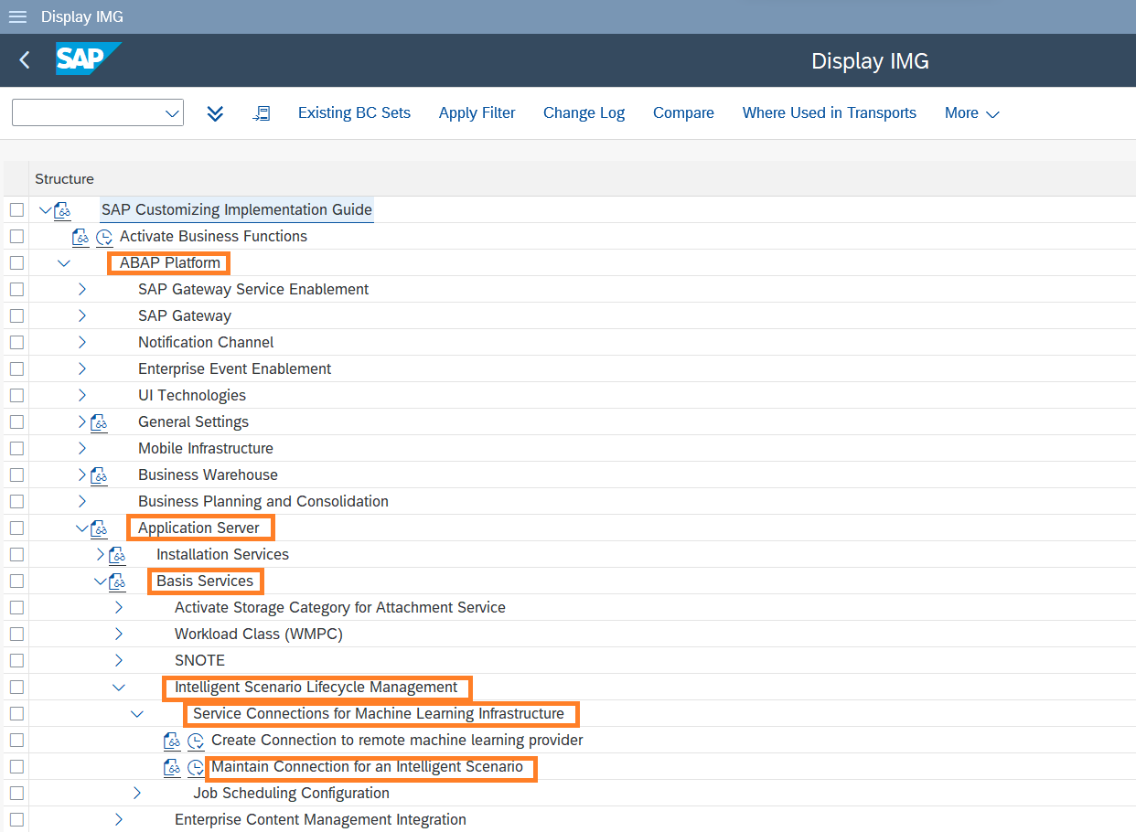Viewport: 1136px width, 832px height.
Task: Collapse the Intelligent Scenario Lifecycle Management node
Action: click(x=119, y=688)
